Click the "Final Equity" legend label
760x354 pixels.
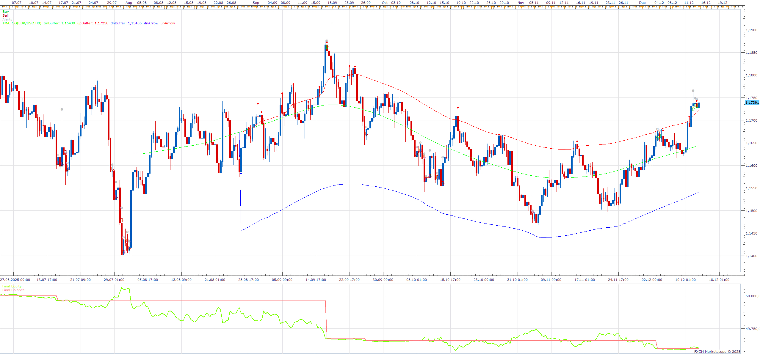click(12, 286)
